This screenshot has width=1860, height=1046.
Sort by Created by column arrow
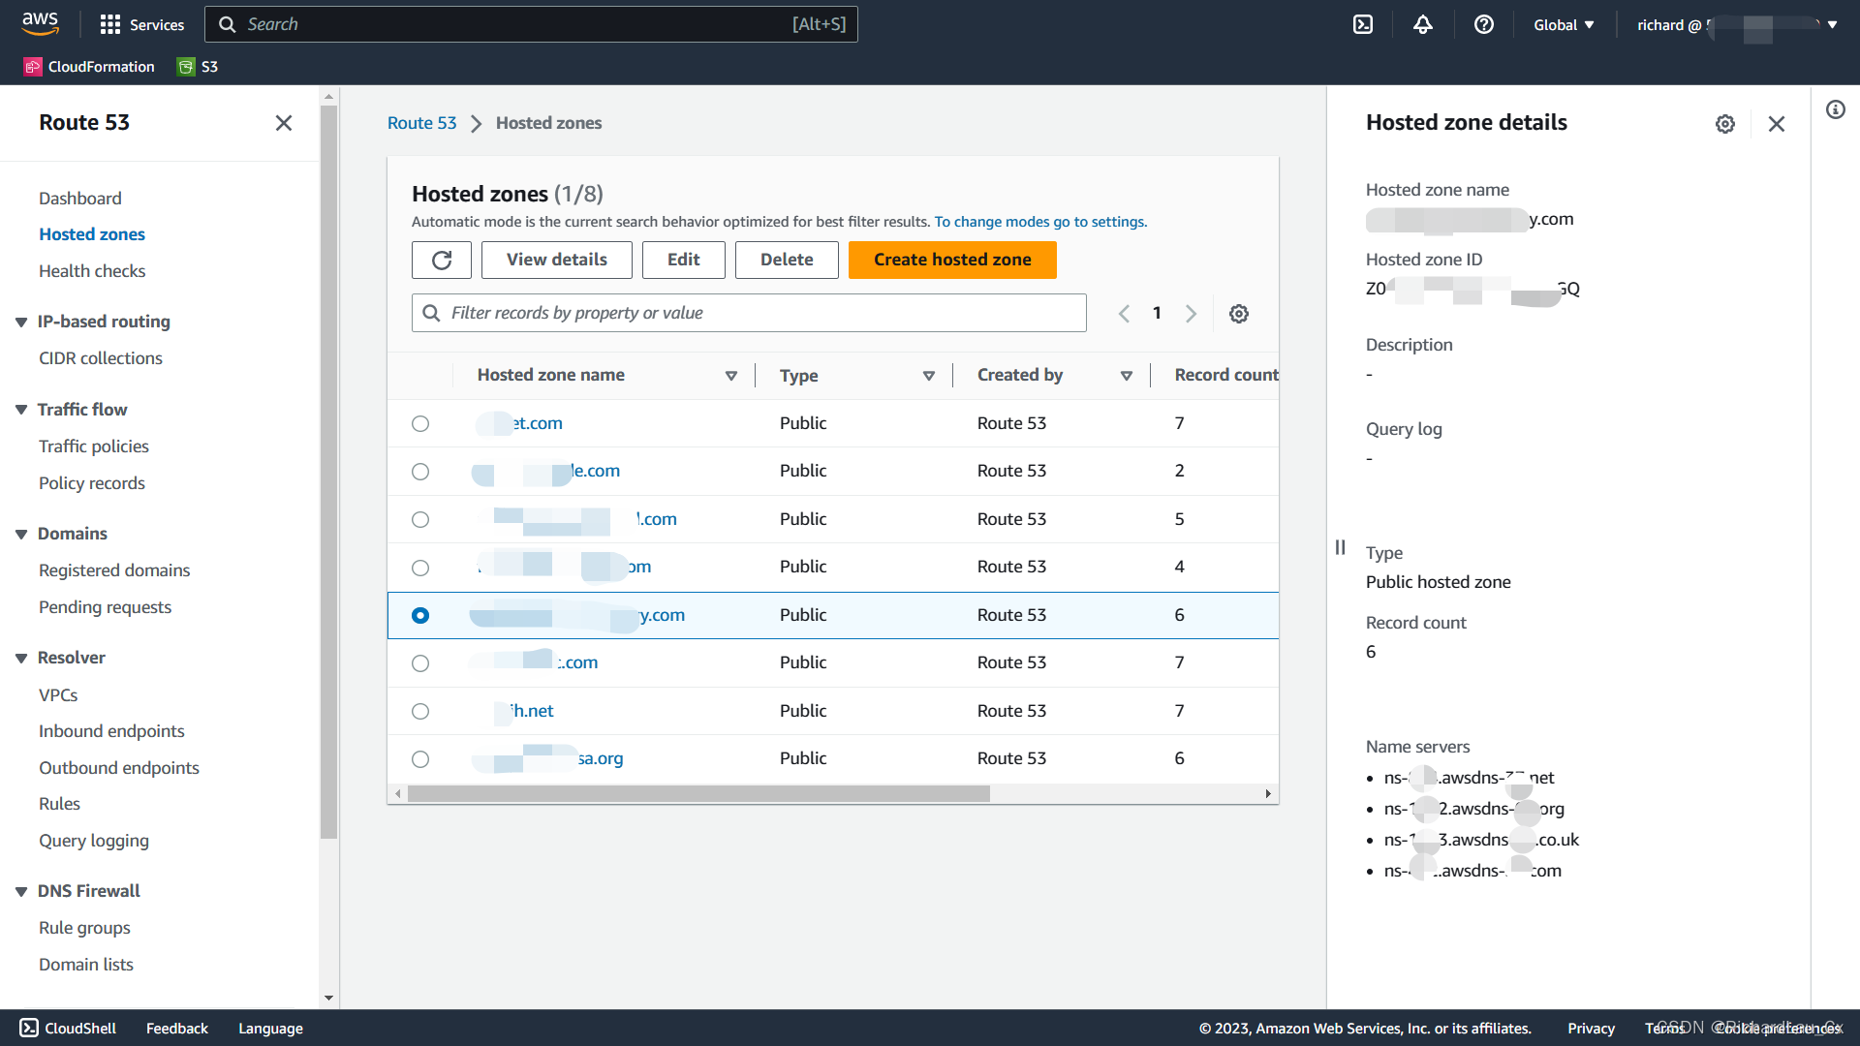[1127, 376]
